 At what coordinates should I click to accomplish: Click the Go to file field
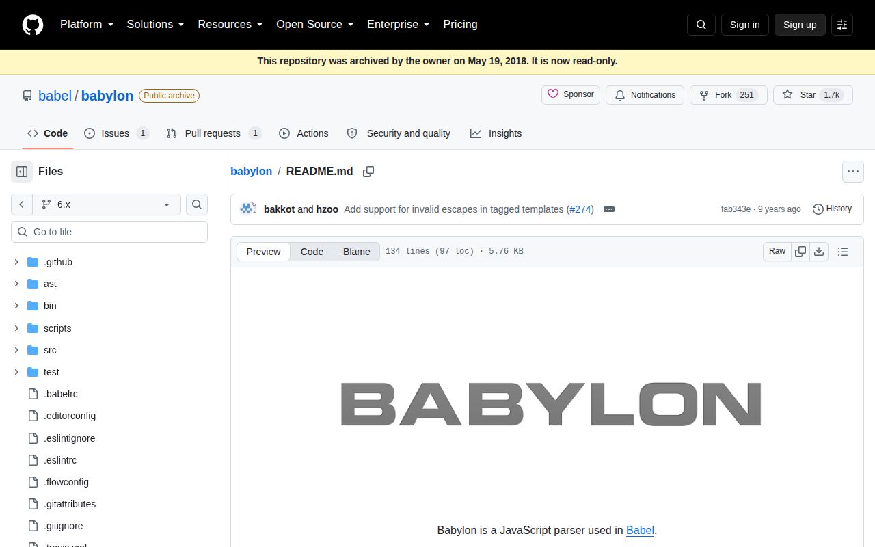tap(109, 232)
